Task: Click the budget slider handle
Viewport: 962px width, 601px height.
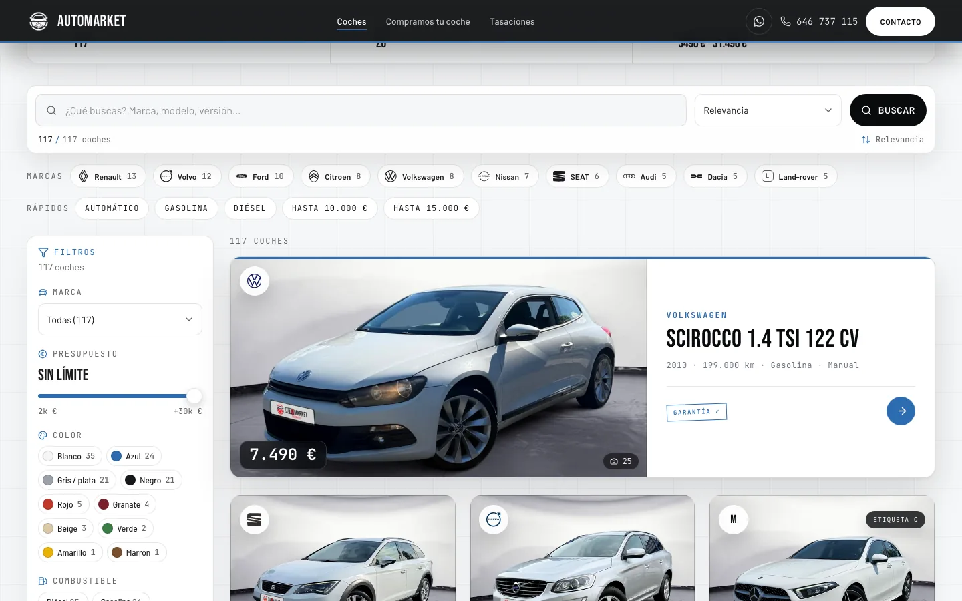Action: click(194, 396)
